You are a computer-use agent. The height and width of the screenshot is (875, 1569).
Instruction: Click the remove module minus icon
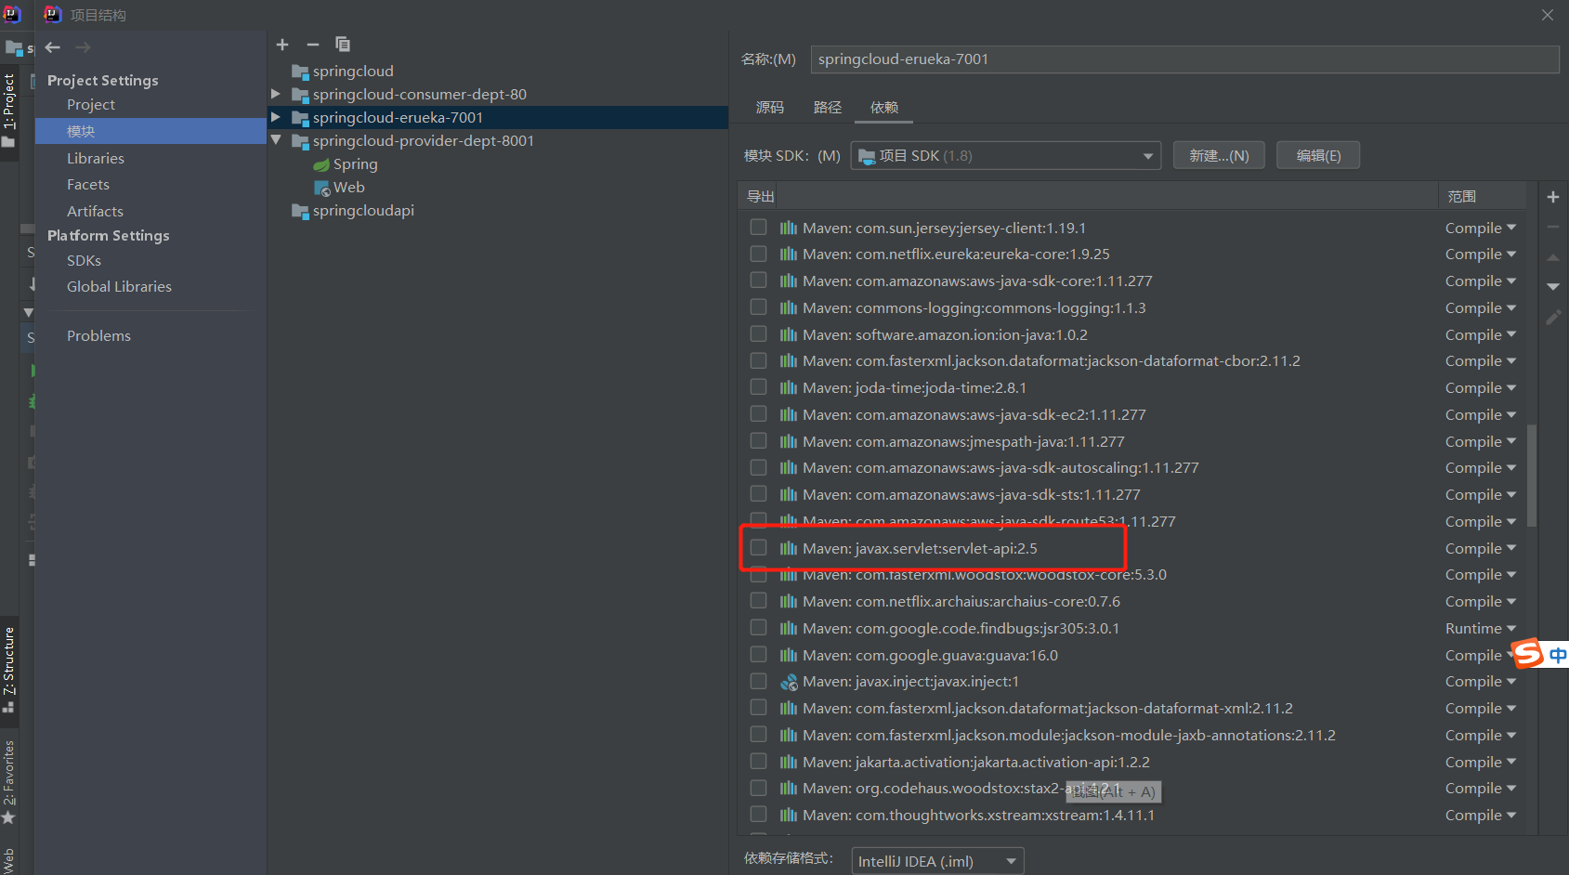click(312, 44)
